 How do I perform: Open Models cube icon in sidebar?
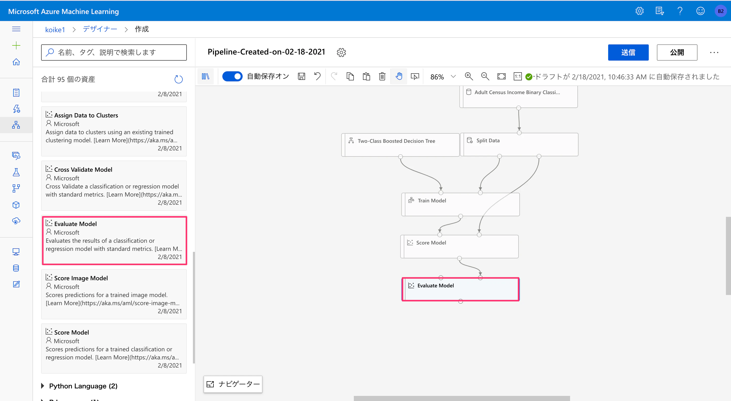tap(16, 205)
